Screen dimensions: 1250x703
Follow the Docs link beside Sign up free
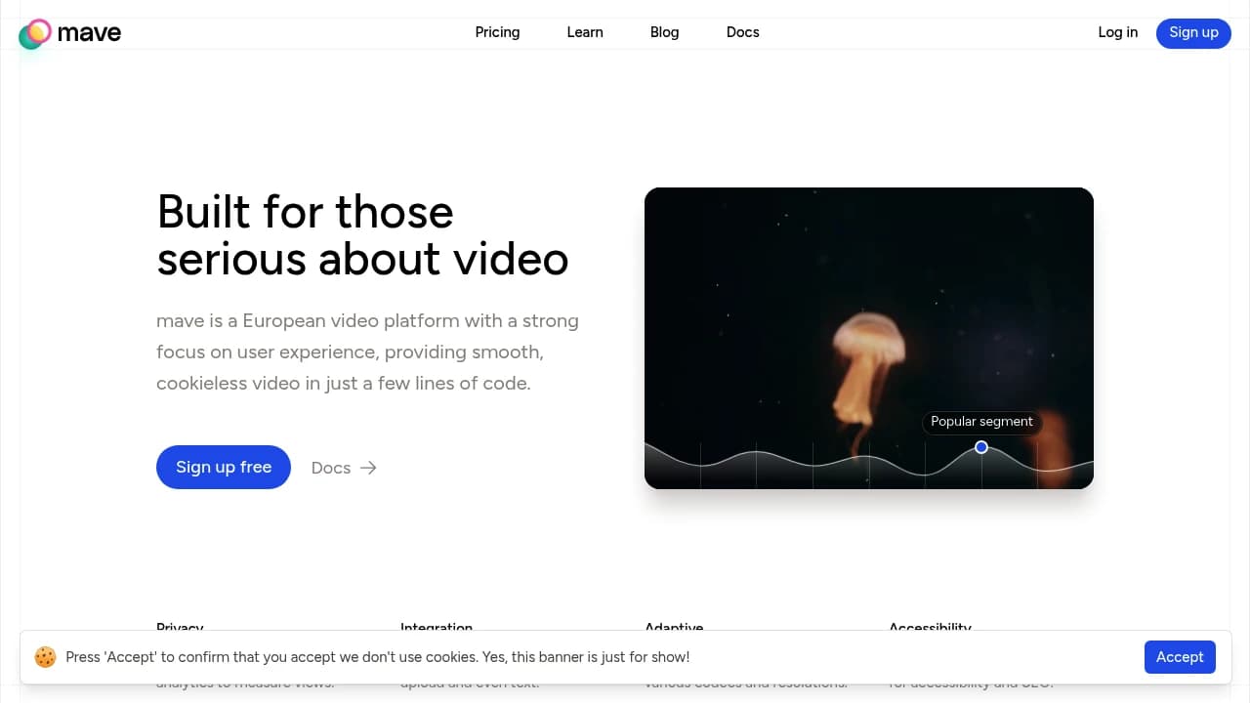coord(344,468)
